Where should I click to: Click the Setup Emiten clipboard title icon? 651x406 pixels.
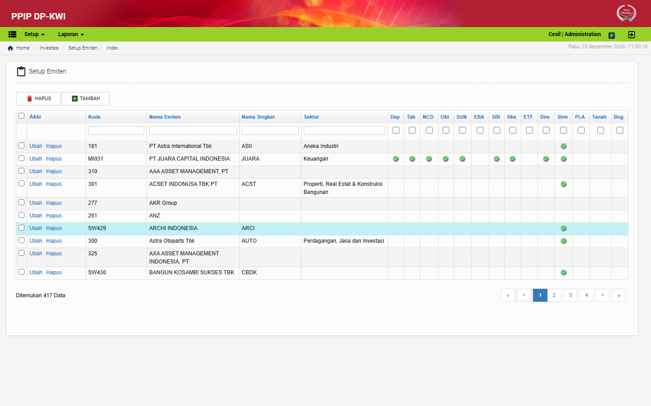(21, 71)
